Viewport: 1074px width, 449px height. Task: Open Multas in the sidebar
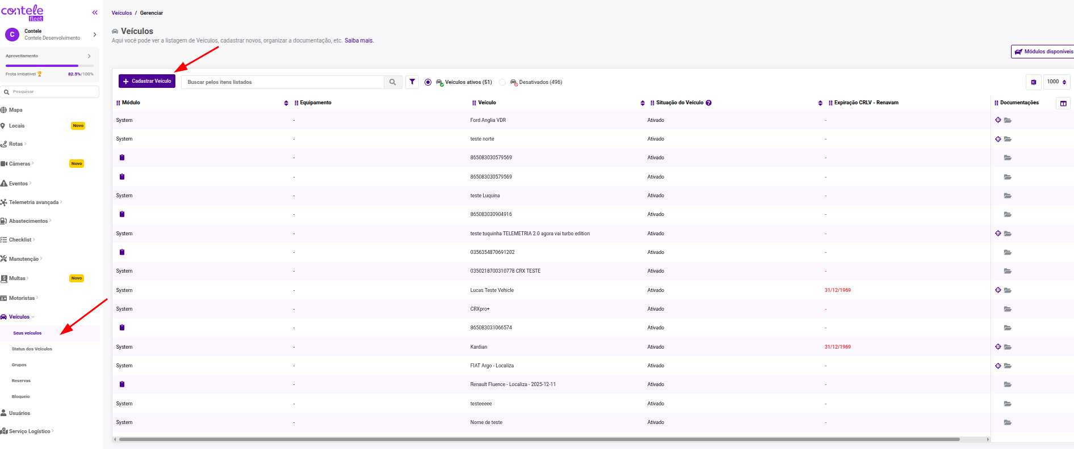click(17, 278)
